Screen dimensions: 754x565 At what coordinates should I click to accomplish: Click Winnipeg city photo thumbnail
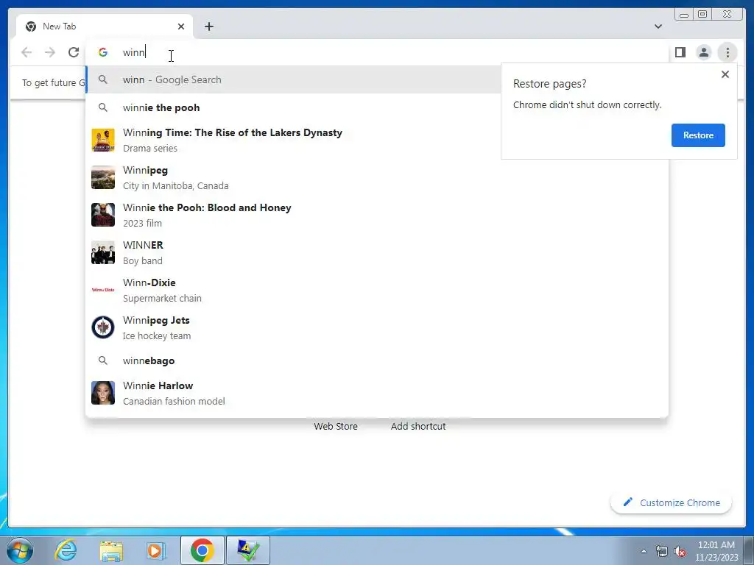coord(103,177)
